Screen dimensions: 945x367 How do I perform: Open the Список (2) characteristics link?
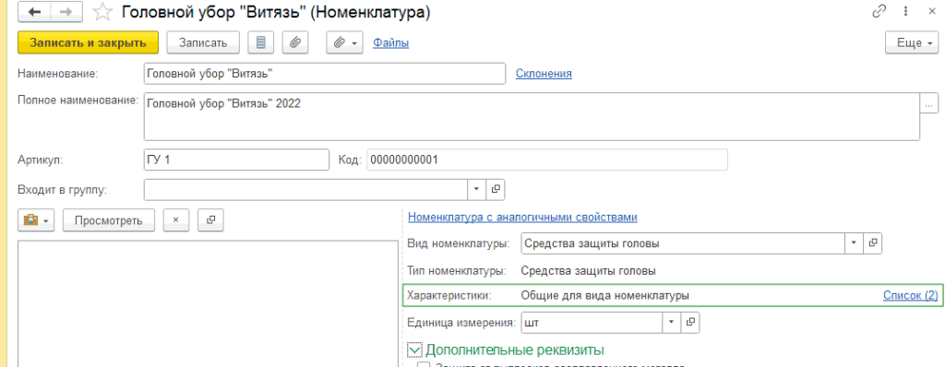pyautogui.click(x=911, y=295)
